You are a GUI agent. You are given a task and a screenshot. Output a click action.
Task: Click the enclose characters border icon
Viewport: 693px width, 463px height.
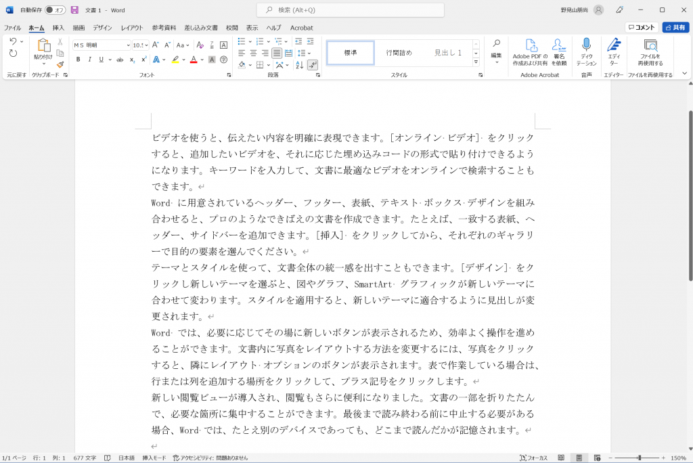[x=223, y=45]
